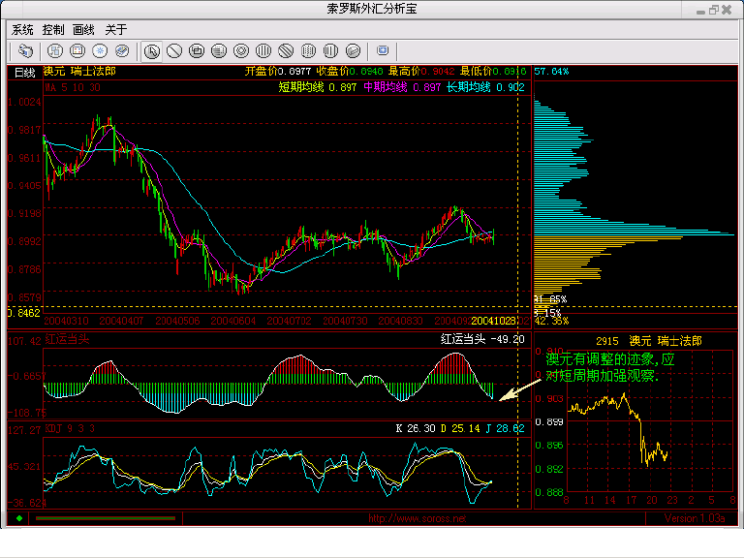Select the arrow pointer tool in toolbar
This screenshot has width=744, height=558.
click(152, 49)
